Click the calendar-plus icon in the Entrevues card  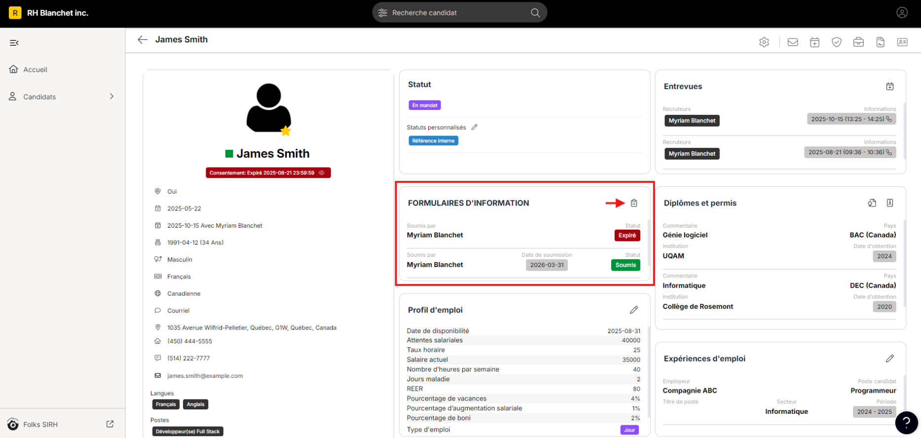click(890, 87)
